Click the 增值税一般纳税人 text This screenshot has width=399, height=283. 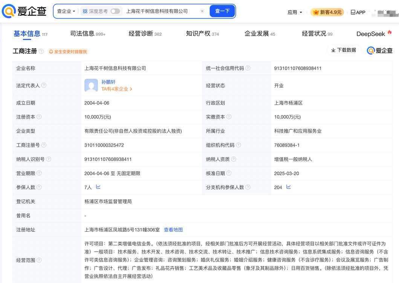pos(293,159)
